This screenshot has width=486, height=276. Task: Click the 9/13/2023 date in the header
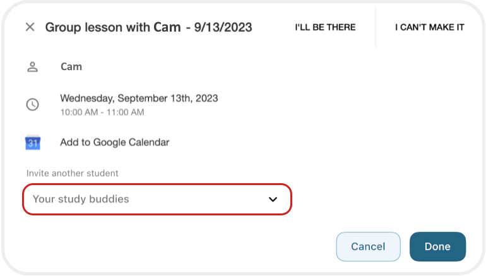223,27
